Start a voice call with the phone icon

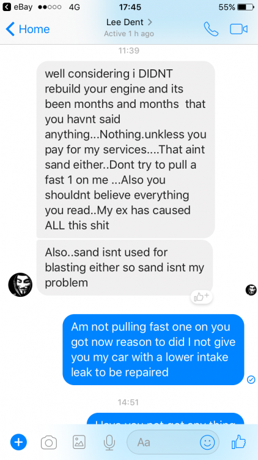coord(211,29)
